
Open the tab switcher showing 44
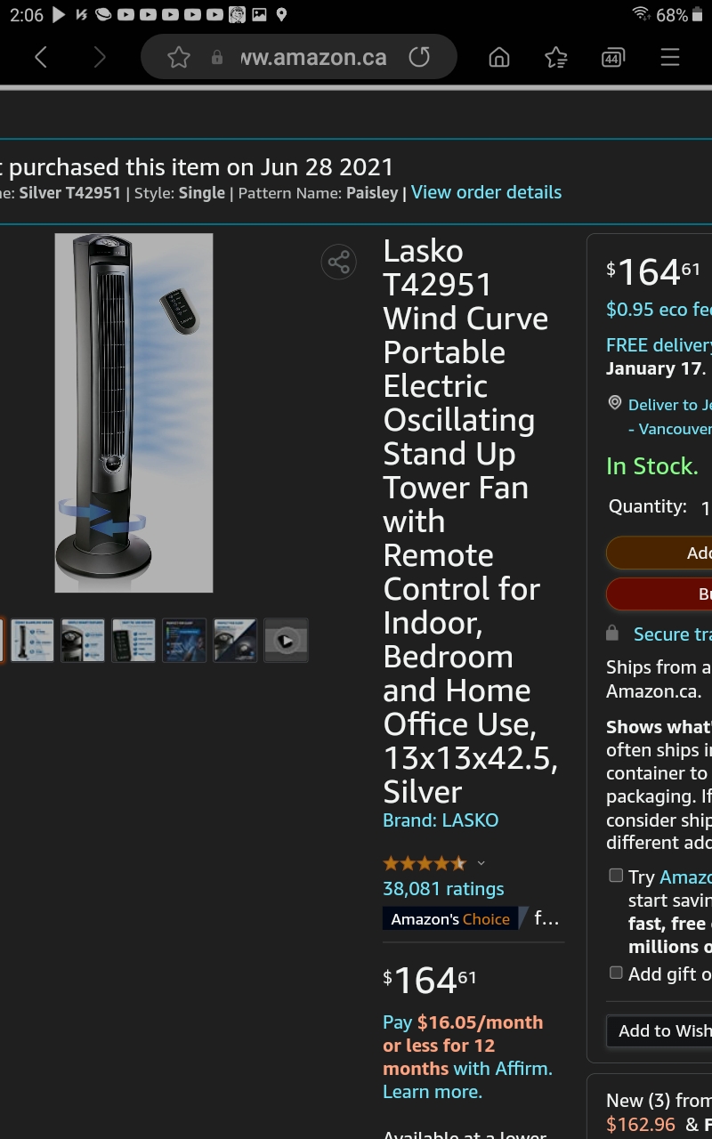click(612, 58)
